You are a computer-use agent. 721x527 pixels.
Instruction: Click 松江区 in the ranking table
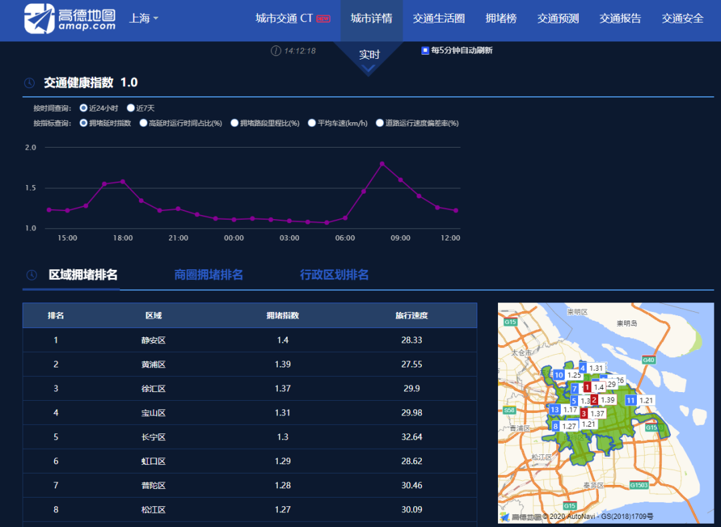click(154, 510)
